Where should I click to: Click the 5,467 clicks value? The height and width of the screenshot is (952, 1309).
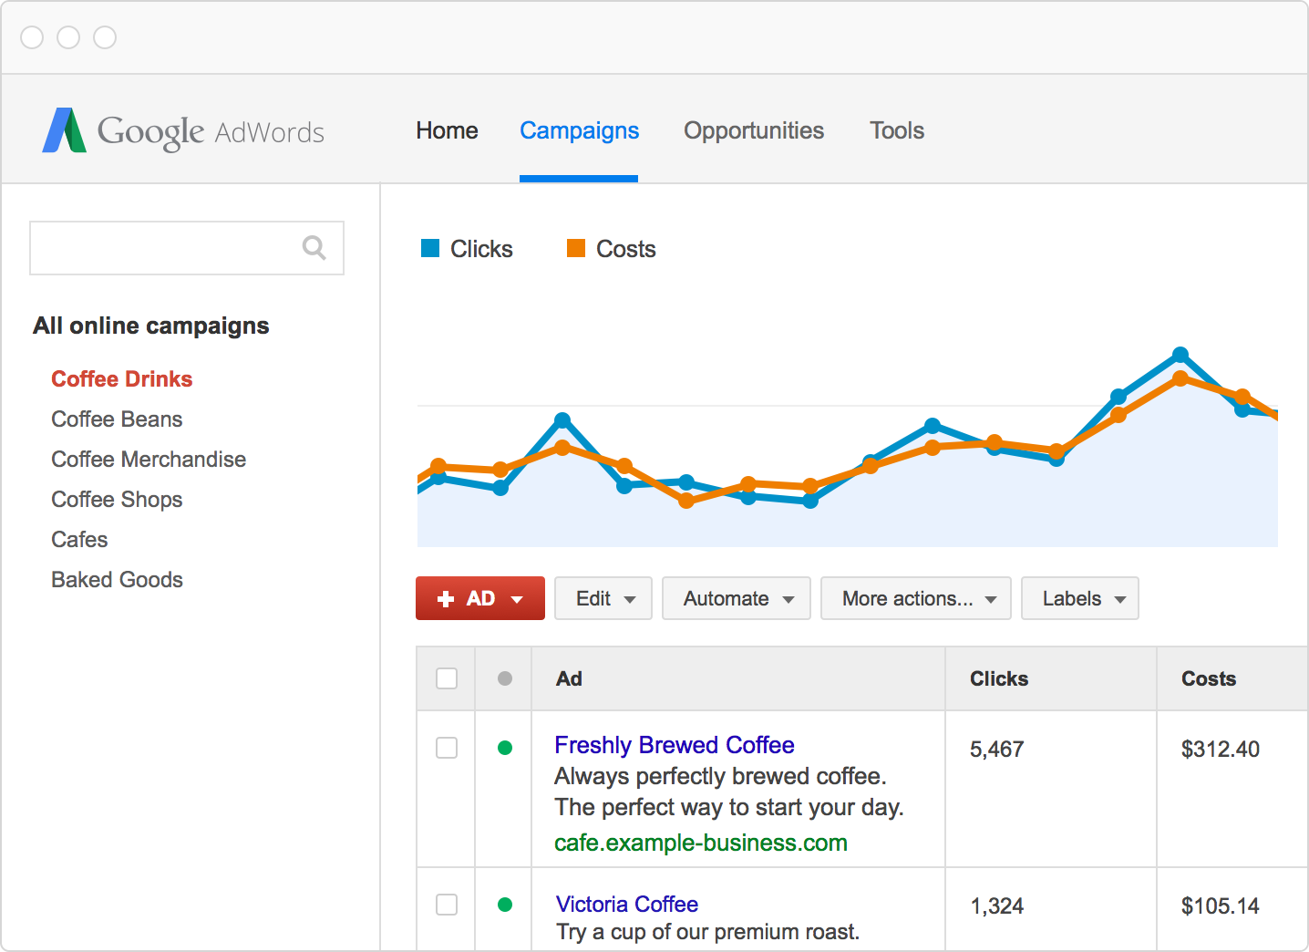pyautogui.click(x=997, y=750)
